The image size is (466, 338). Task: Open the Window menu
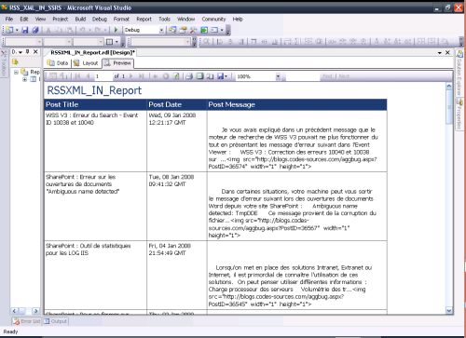[185, 19]
